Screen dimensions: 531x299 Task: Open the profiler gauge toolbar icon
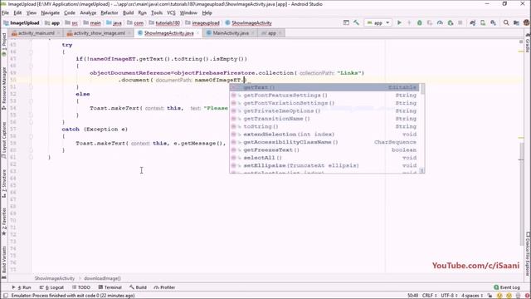click(x=440, y=22)
